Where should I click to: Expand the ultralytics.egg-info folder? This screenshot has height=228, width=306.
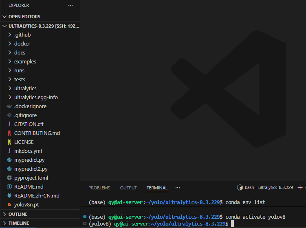tap(10, 98)
